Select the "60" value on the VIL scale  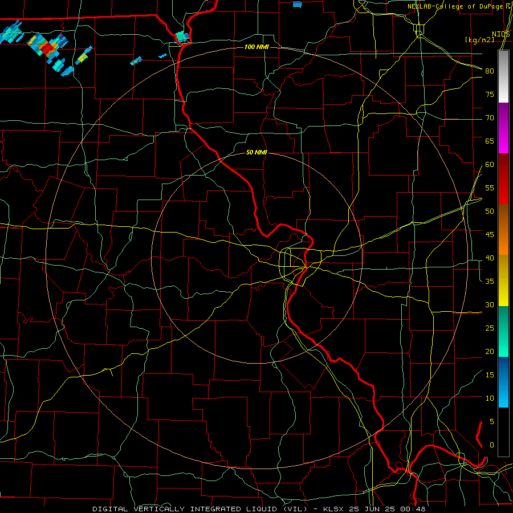pyautogui.click(x=490, y=165)
